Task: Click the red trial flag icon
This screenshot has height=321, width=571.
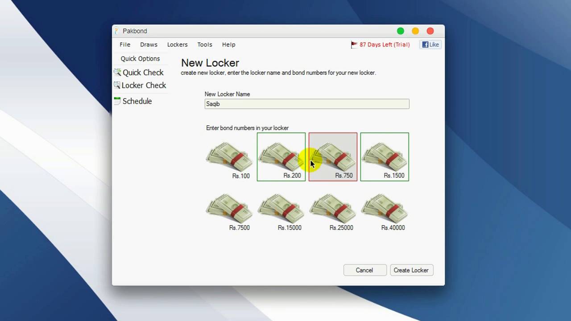Action: tap(354, 45)
